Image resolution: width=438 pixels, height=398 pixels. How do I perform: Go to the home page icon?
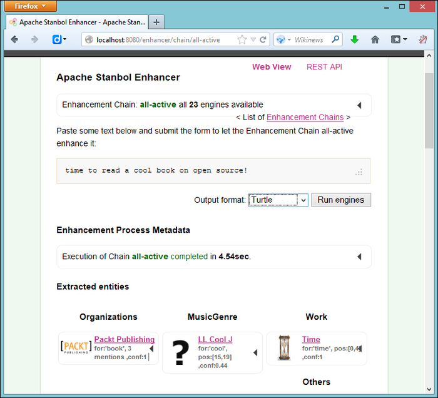tap(375, 39)
